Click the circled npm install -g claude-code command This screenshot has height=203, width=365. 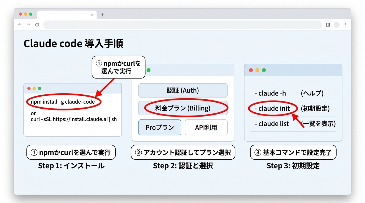[64, 101]
